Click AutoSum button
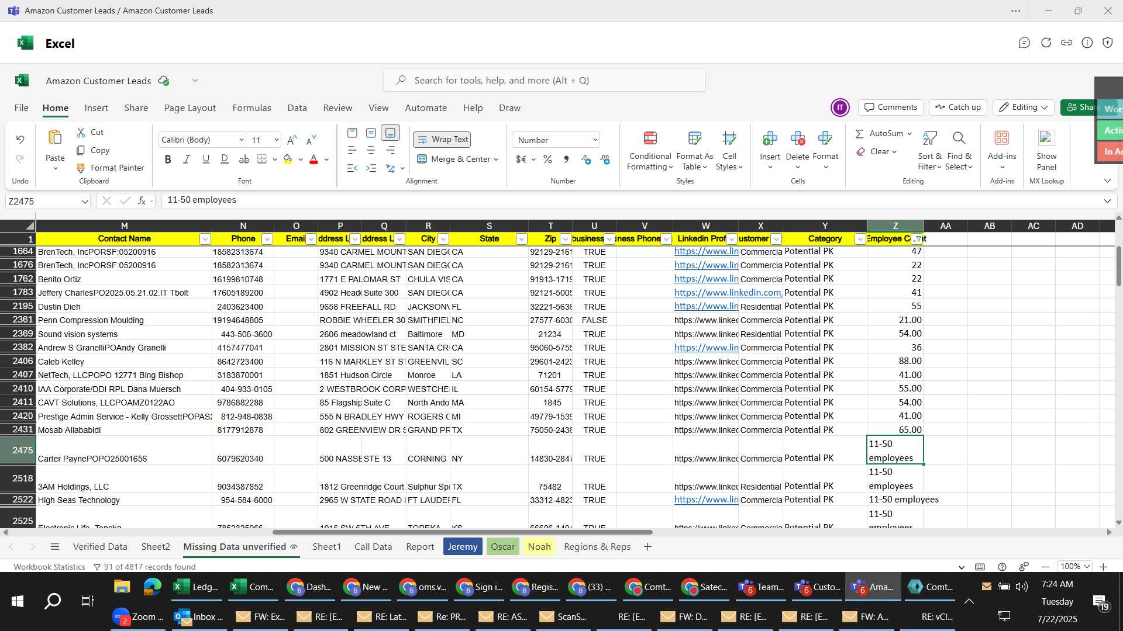The height and width of the screenshot is (631, 1123). tap(879, 134)
